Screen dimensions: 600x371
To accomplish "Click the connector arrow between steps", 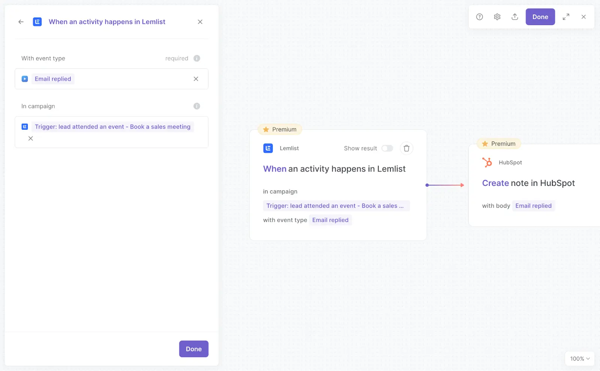I will [445, 185].
